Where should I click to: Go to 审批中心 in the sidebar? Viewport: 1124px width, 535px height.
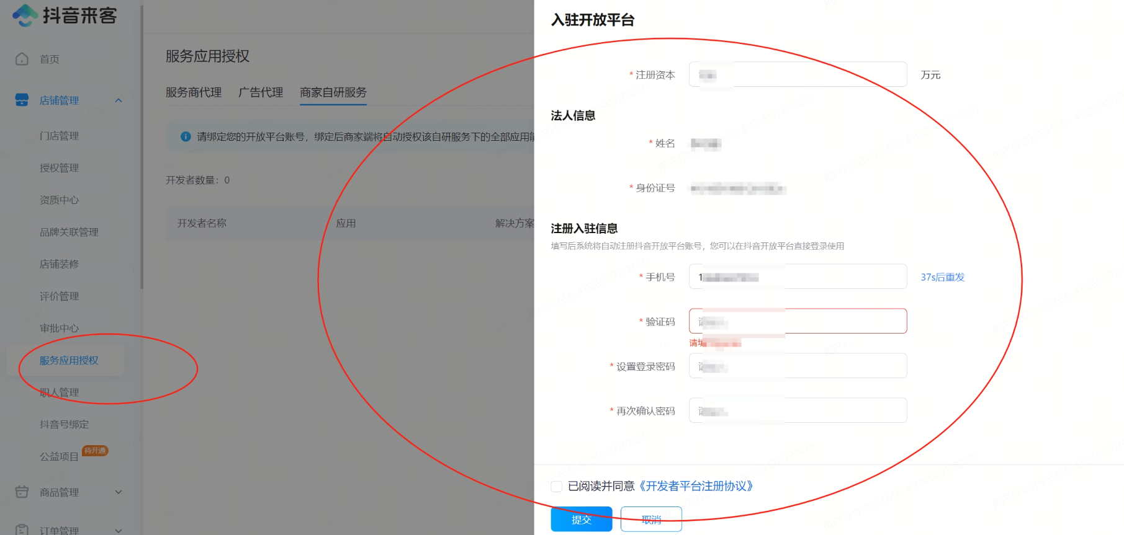(60, 329)
